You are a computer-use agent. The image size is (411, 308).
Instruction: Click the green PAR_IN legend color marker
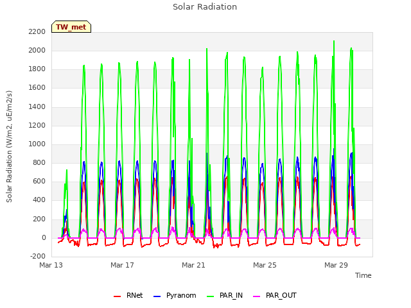point(211,296)
